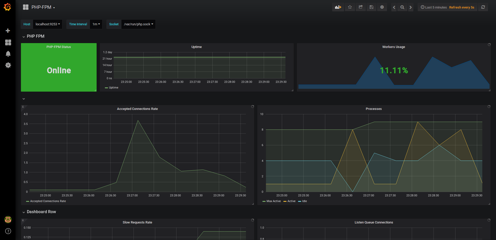Open the Host localhost:9253 dropdown

tap(48, 24)
